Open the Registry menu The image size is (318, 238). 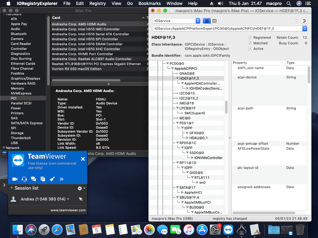coord(98,3)
